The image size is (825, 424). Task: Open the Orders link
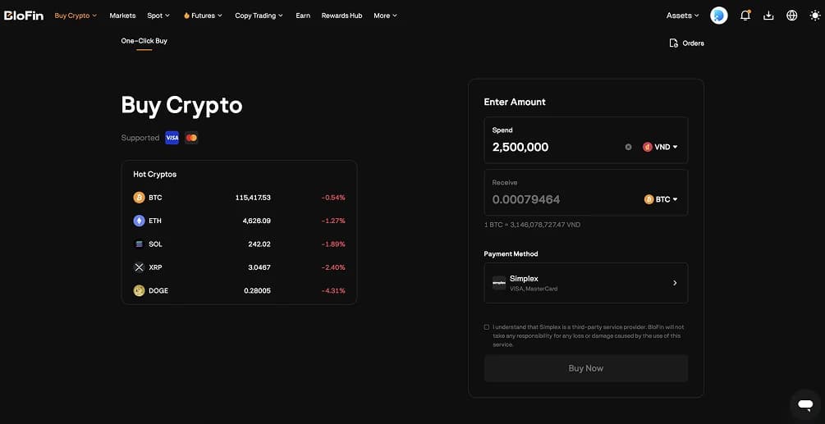coord(687,43)
